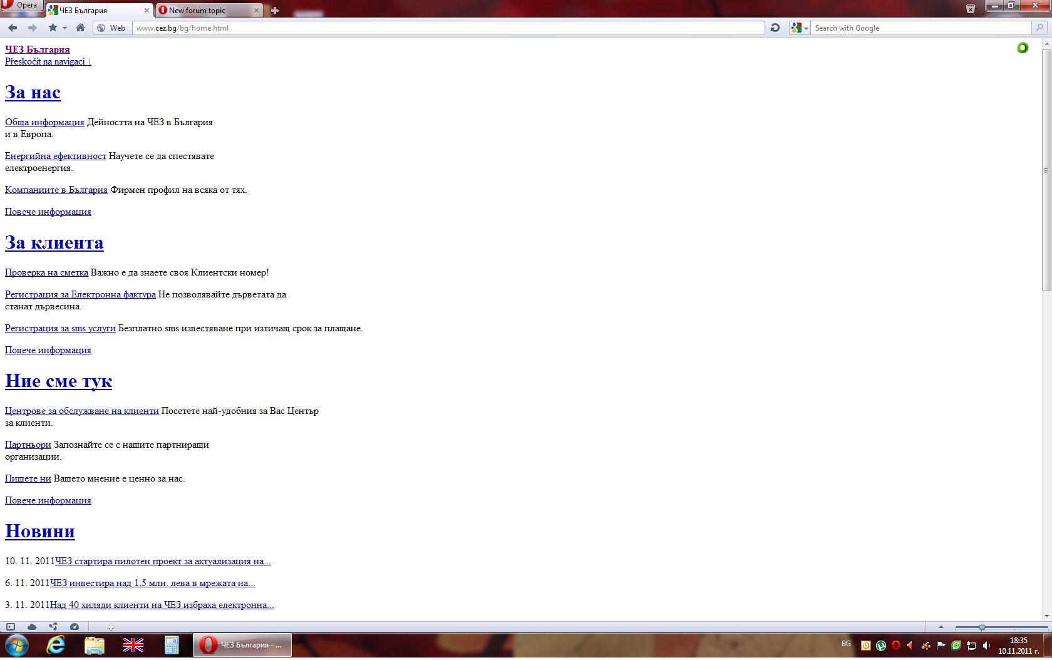
Task: Reload the page with the refresh icon
Action: 775,28
